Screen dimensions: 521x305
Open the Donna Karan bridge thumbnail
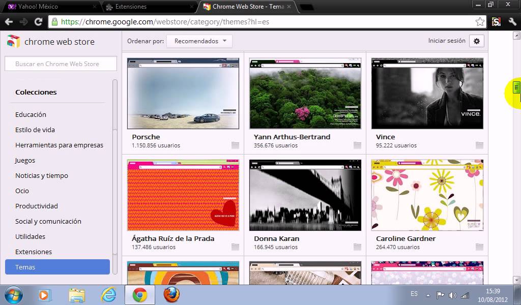pyautogui.click(x=305, y=195)
